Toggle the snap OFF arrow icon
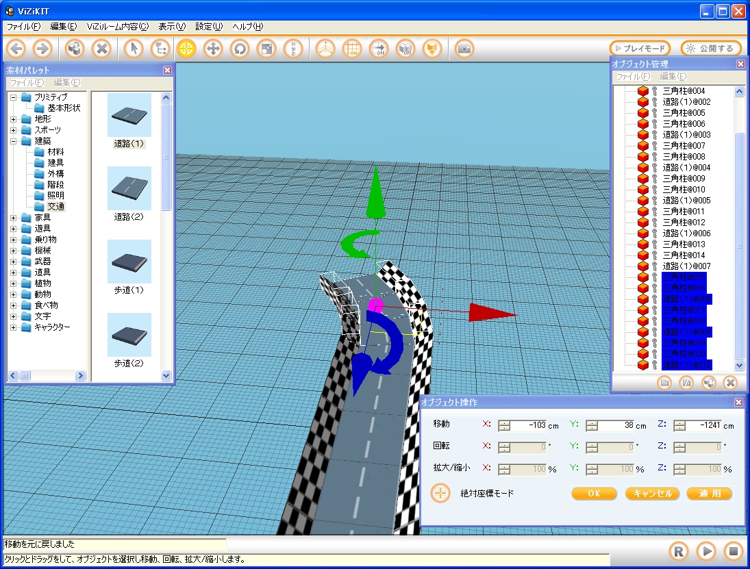 (379, 49)
